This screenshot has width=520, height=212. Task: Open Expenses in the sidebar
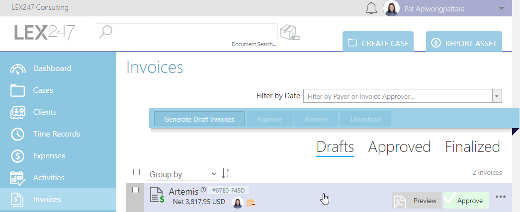[x=58, y=156]
